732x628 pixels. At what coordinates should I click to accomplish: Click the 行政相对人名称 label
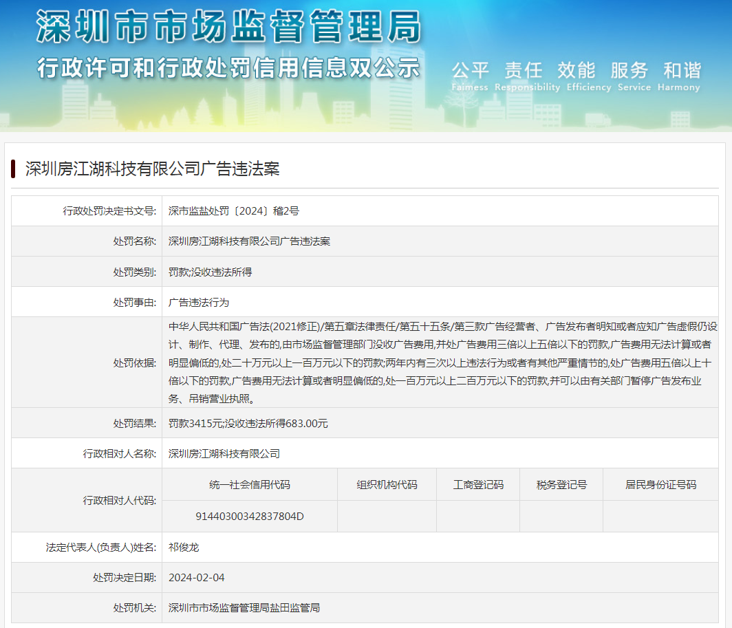[x=120, y=454]
